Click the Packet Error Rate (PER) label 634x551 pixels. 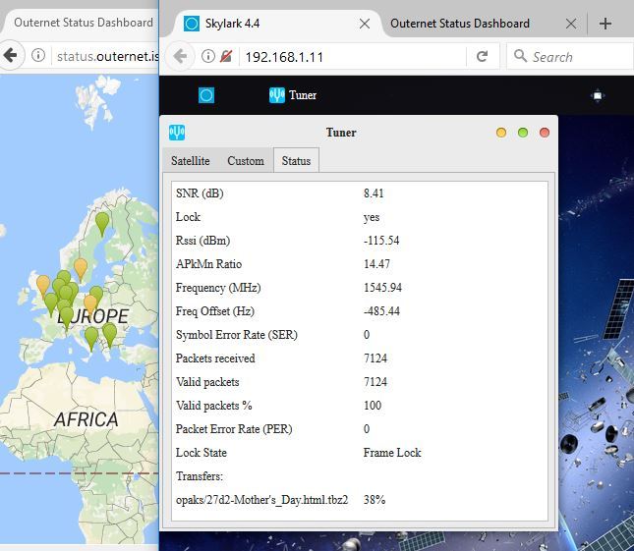point(234,429)
